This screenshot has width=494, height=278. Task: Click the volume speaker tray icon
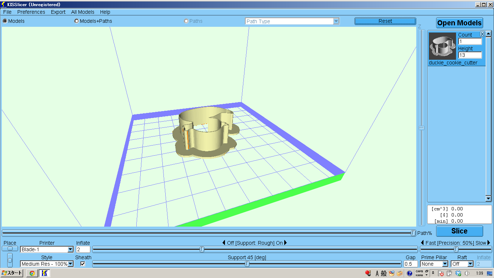pos(467,274)
